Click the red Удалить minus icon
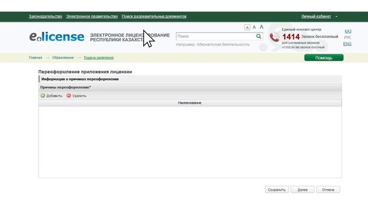368x207 pixels. [69, 95]
